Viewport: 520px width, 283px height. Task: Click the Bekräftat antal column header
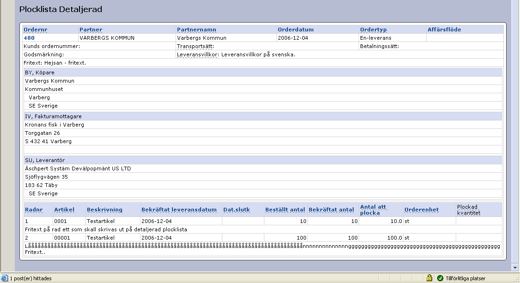coord(331,210)
